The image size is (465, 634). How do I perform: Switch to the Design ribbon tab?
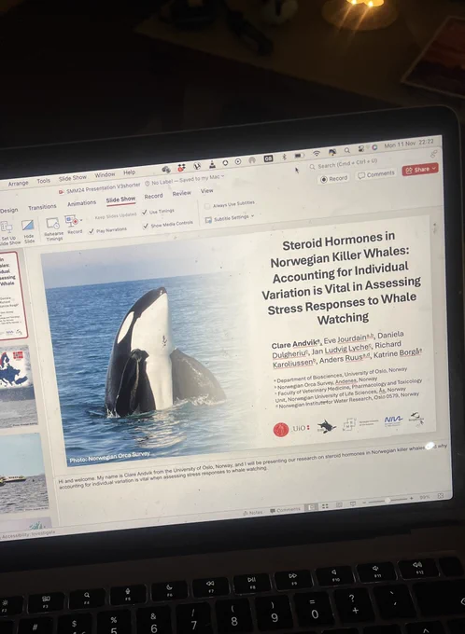pyautogui.click(x=9, y=211)
